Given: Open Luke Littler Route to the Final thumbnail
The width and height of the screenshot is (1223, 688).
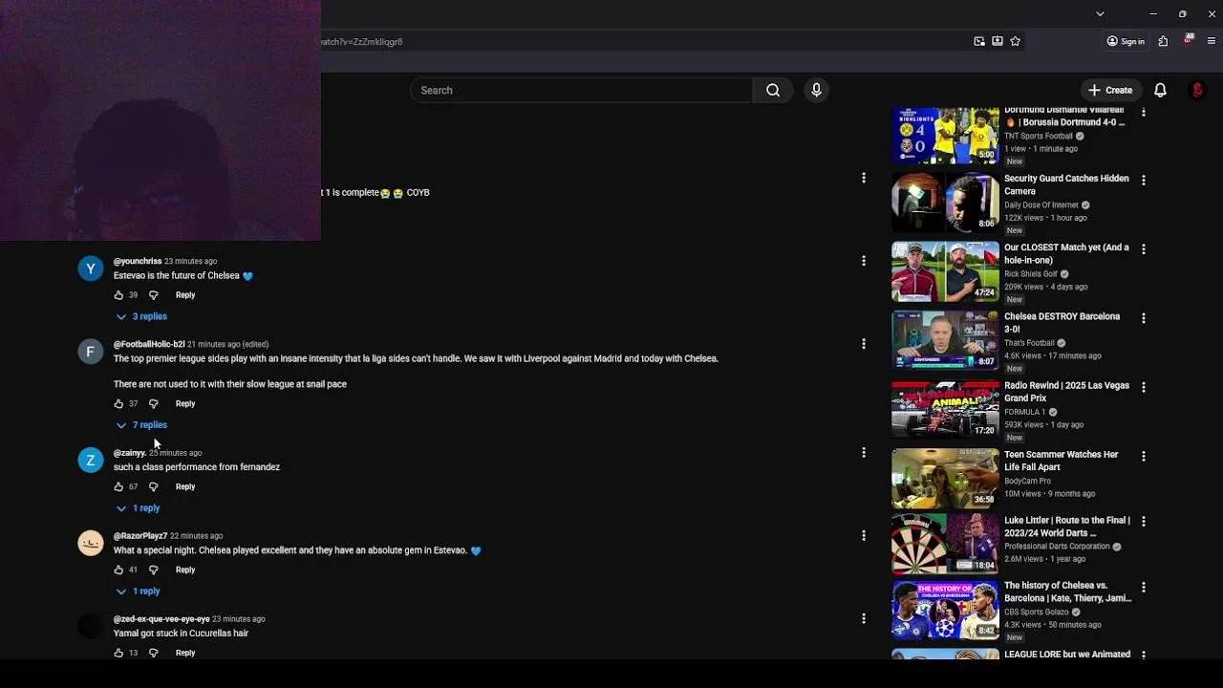Looking at the screenshot, I should tap(945, 544).
